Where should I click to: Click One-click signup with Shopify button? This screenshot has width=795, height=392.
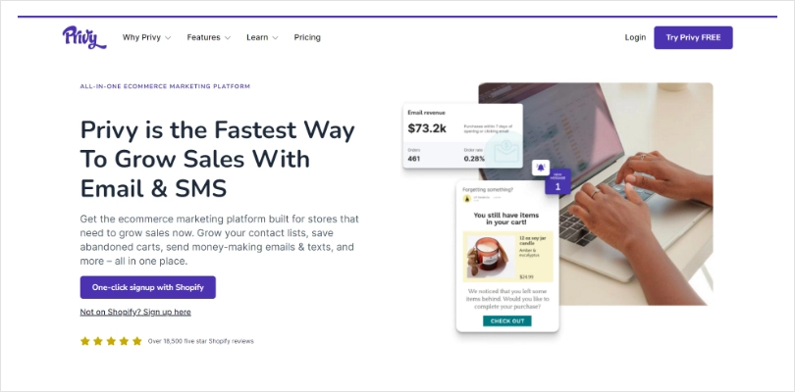148,287
